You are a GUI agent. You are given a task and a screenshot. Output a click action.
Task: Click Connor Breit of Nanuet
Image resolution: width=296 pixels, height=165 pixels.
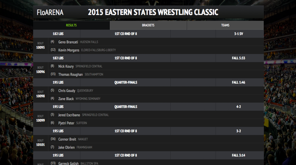pyautogui.click(x=67, y=139)
